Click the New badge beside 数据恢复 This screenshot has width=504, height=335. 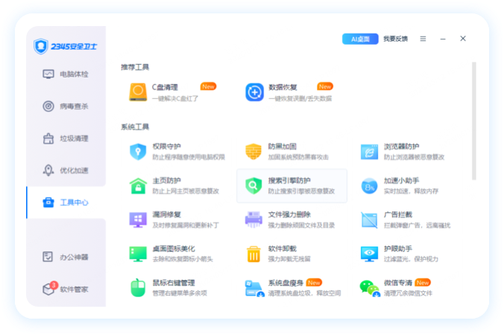click(x=325, y=86)
